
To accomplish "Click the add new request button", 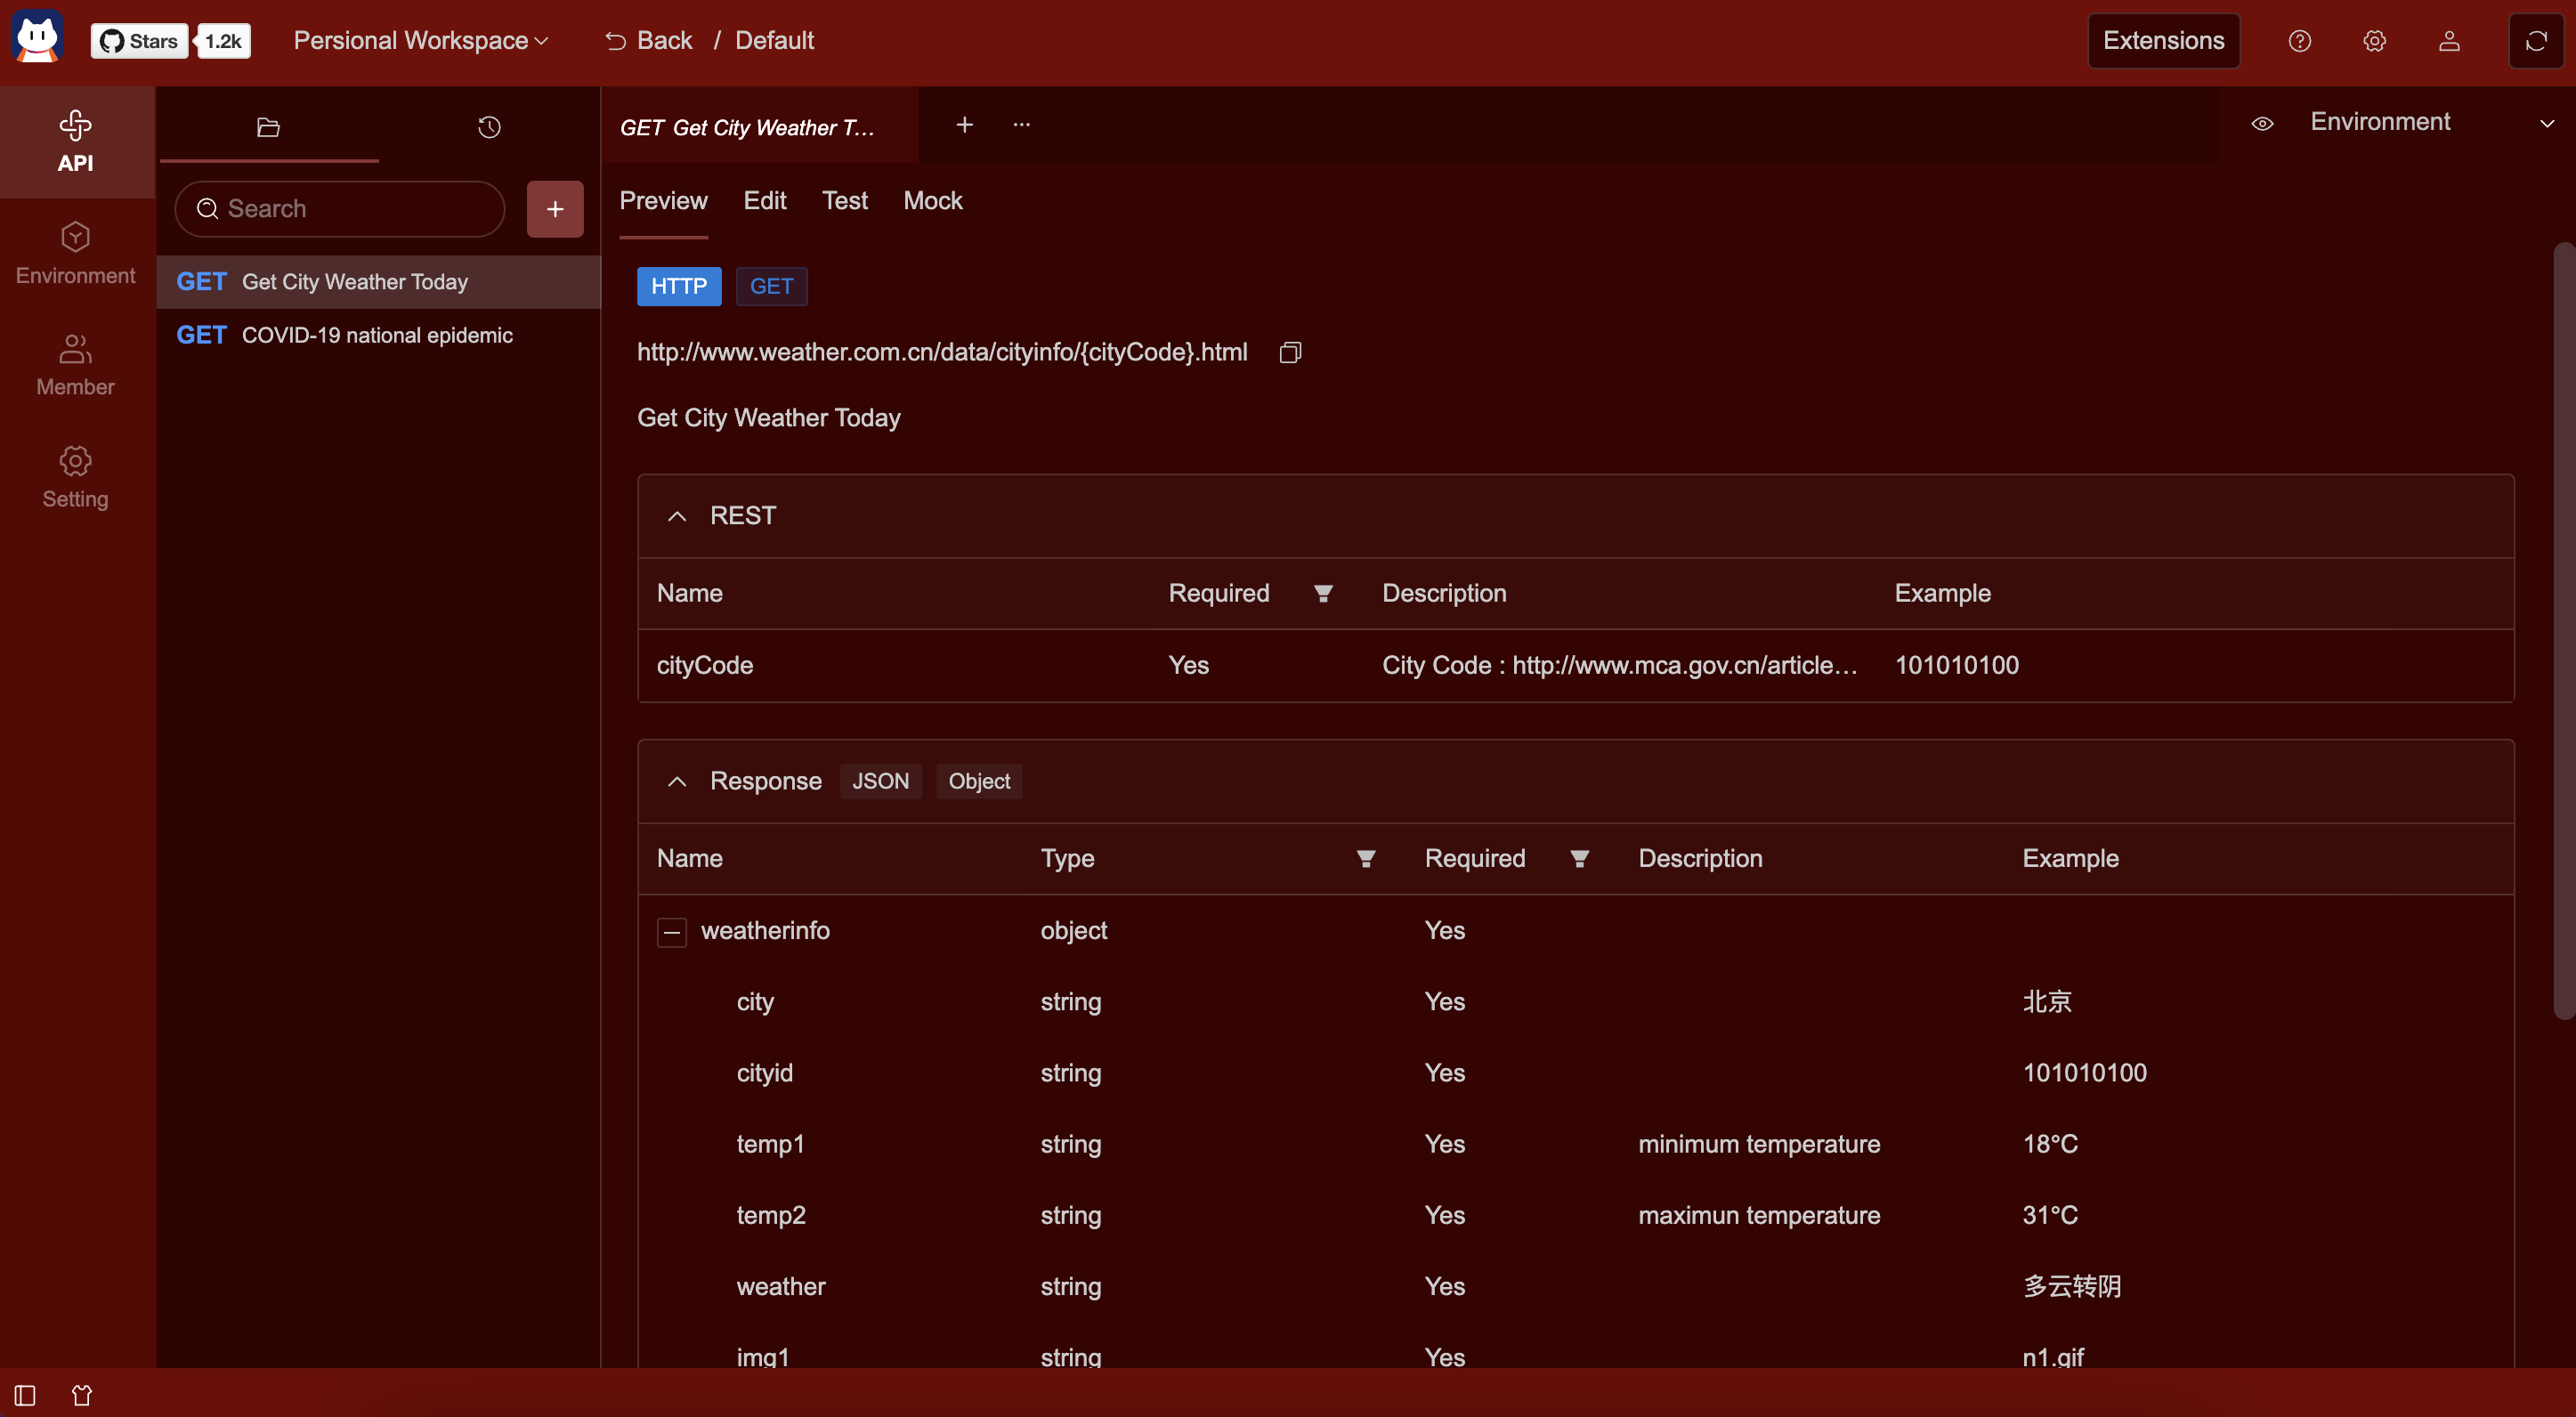I will point(554,207).
